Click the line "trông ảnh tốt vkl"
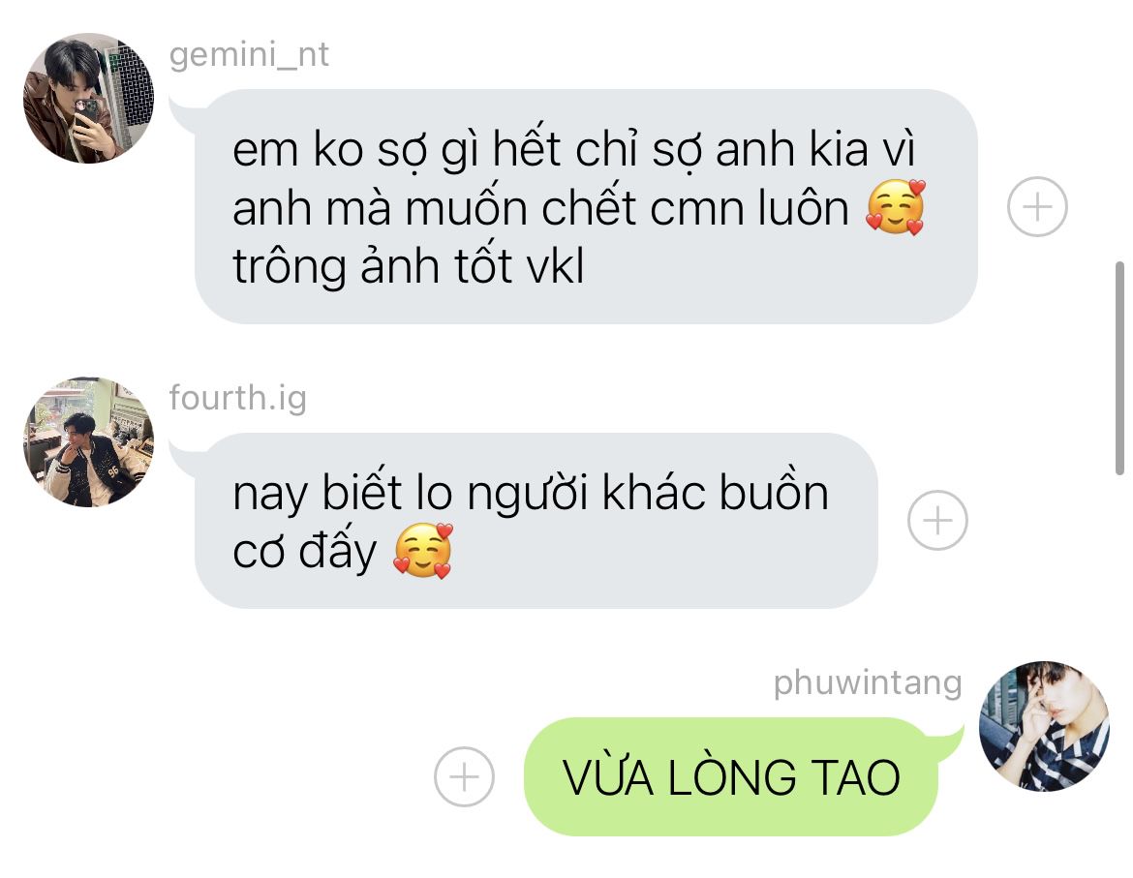 [x=409, y=265]
